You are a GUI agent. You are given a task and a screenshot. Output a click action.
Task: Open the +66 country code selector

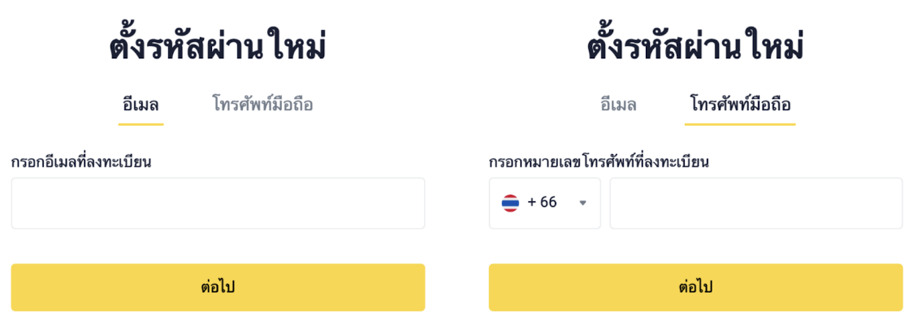(545, 204)
